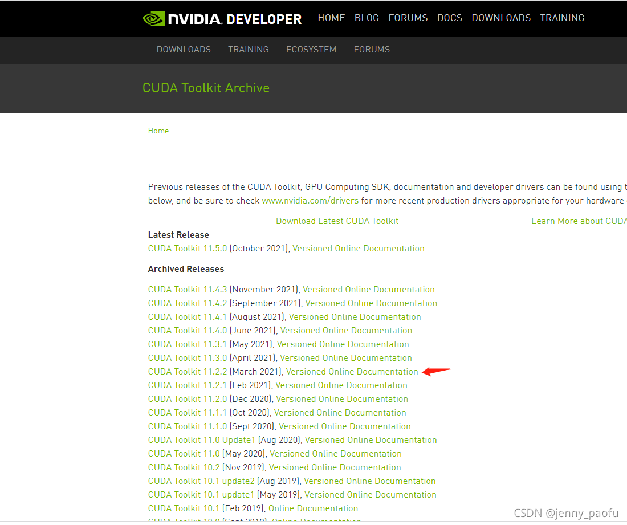The height and width of the screenshot is (525, 627).
Task: Click the Archived Releases heading text
Action: coord(186,269)
